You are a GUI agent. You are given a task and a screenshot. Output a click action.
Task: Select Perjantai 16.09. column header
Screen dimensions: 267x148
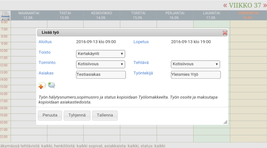click(x=175, y=16)
